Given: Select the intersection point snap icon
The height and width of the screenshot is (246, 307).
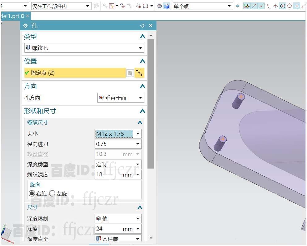Looking at the screenshot, I should pyautogui.click(x=275, y=6).
